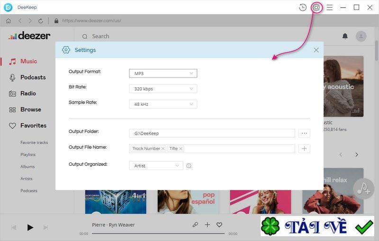Navigate forward in the browser bar
Screen dimensions: 379x241
coord(30,21)
